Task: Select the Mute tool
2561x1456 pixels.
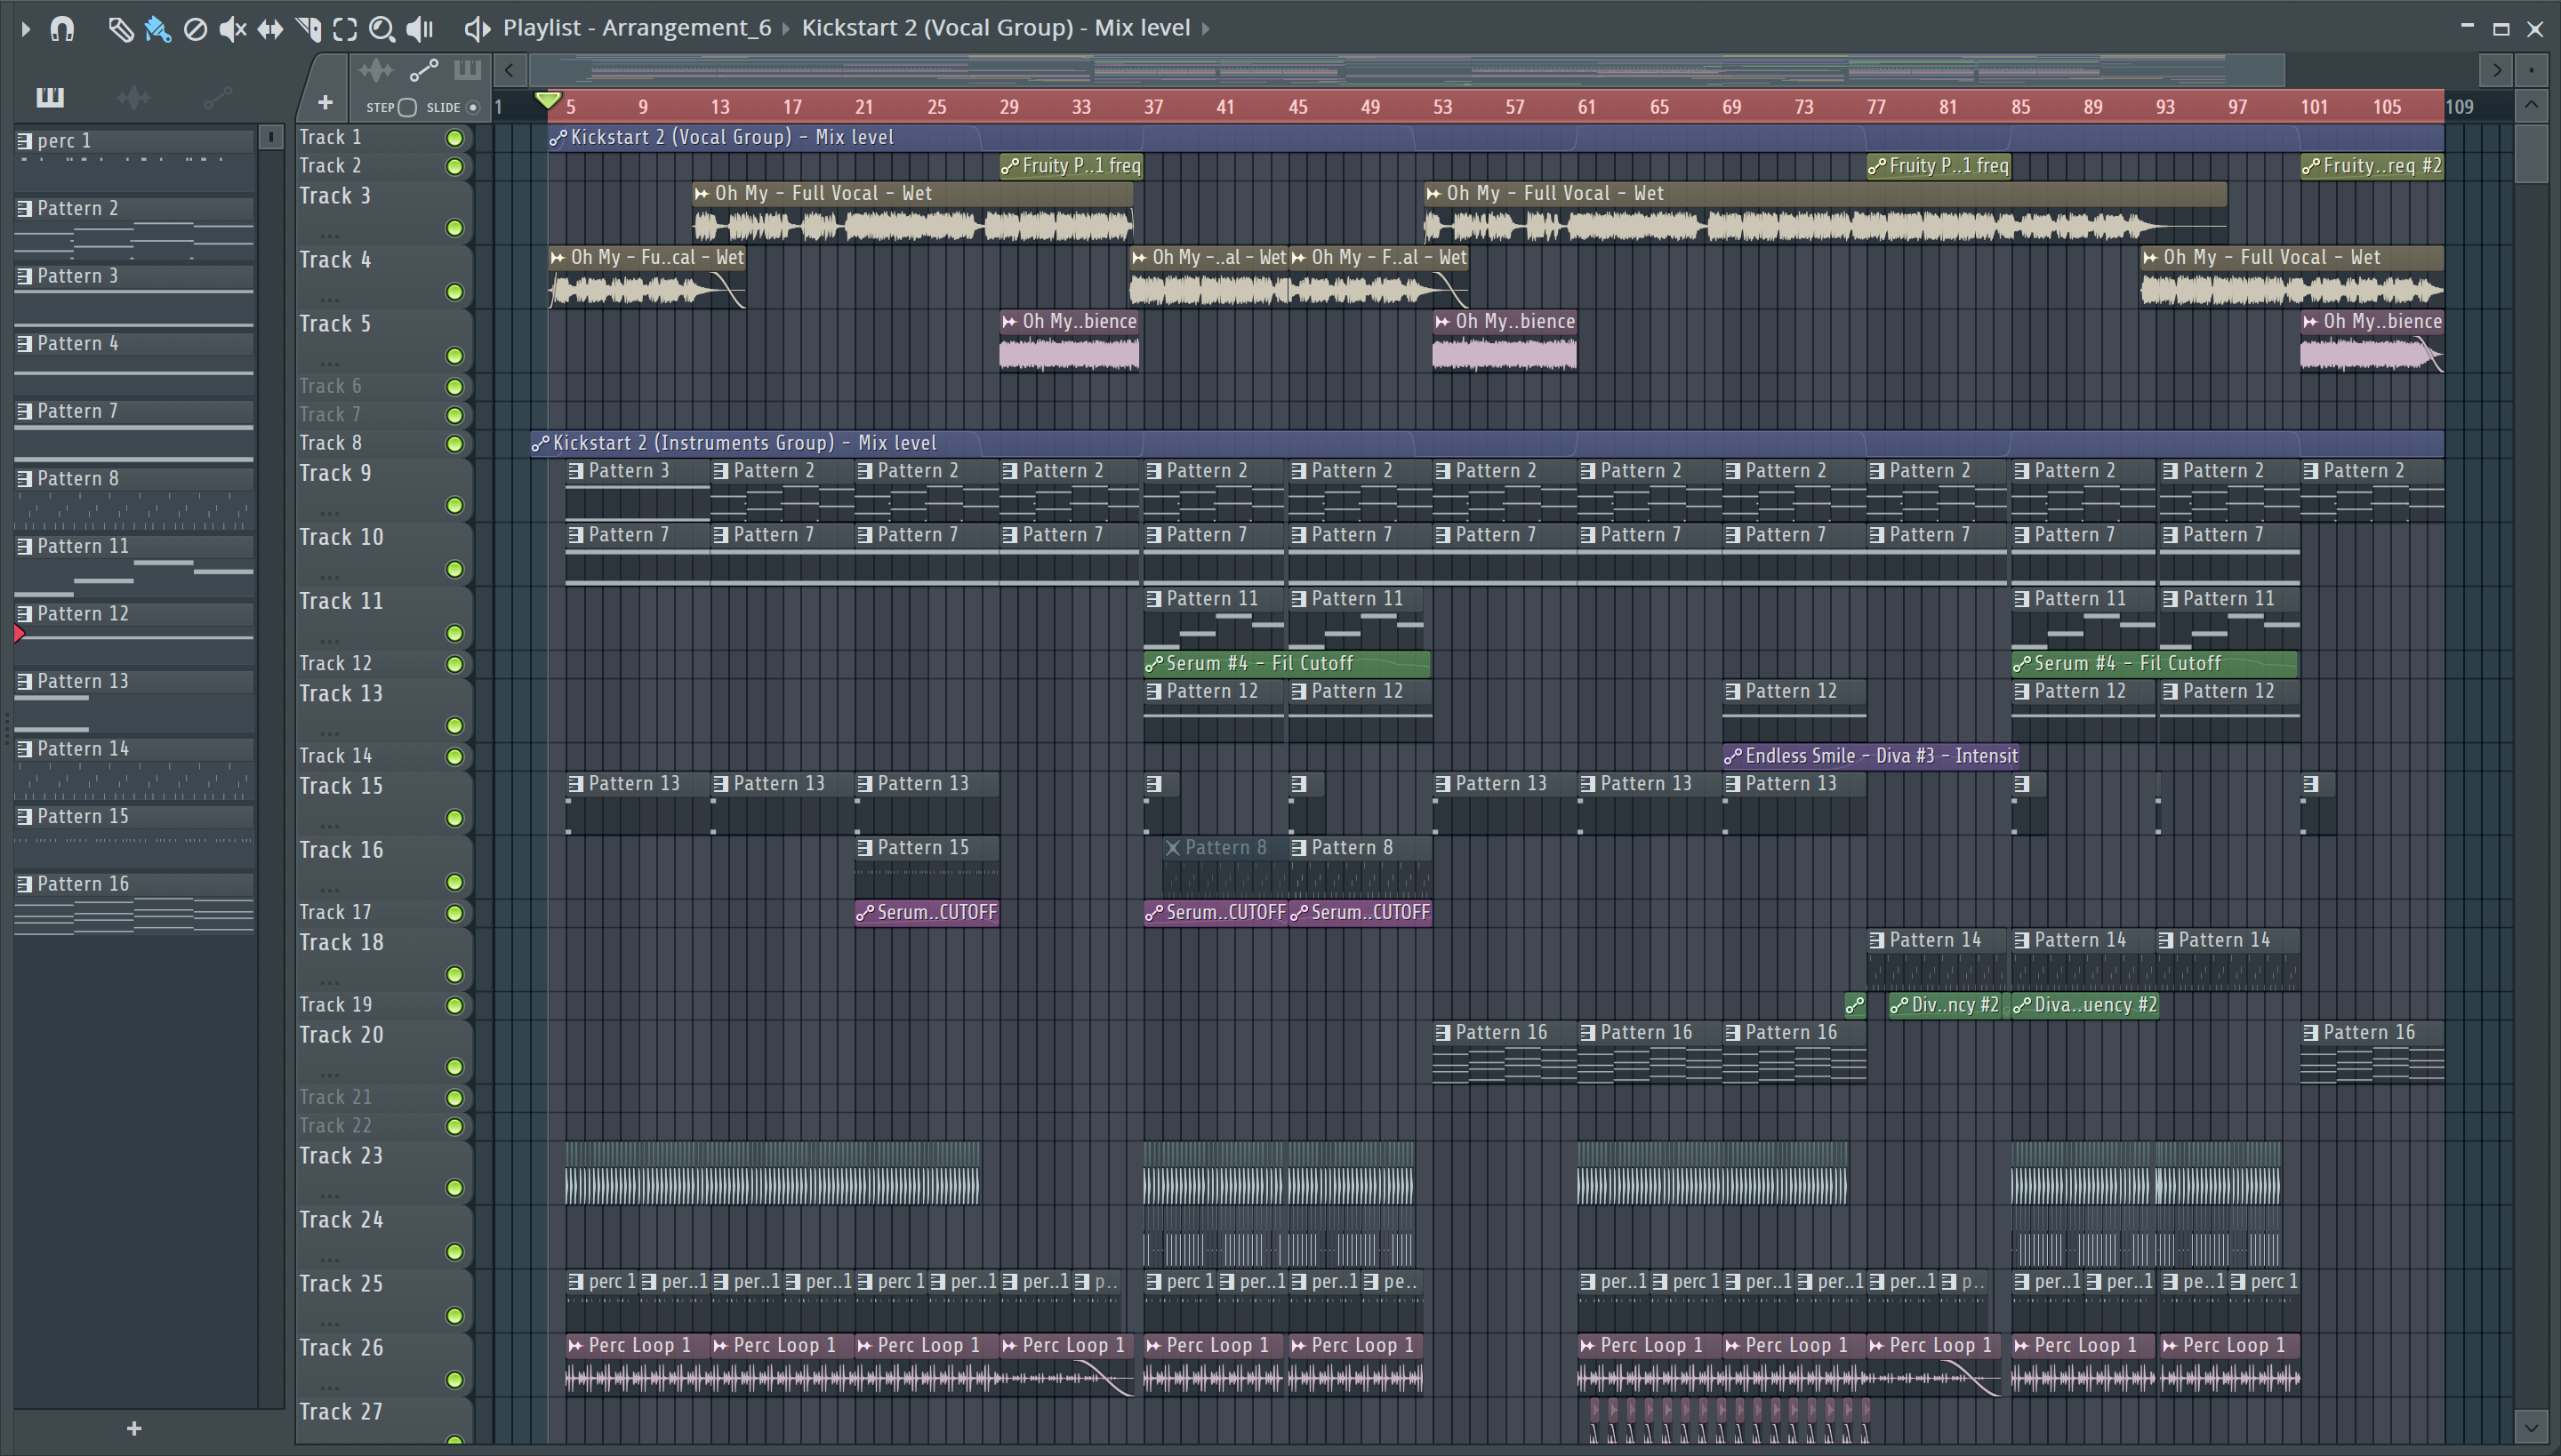Action: click(x=232, y=29)
